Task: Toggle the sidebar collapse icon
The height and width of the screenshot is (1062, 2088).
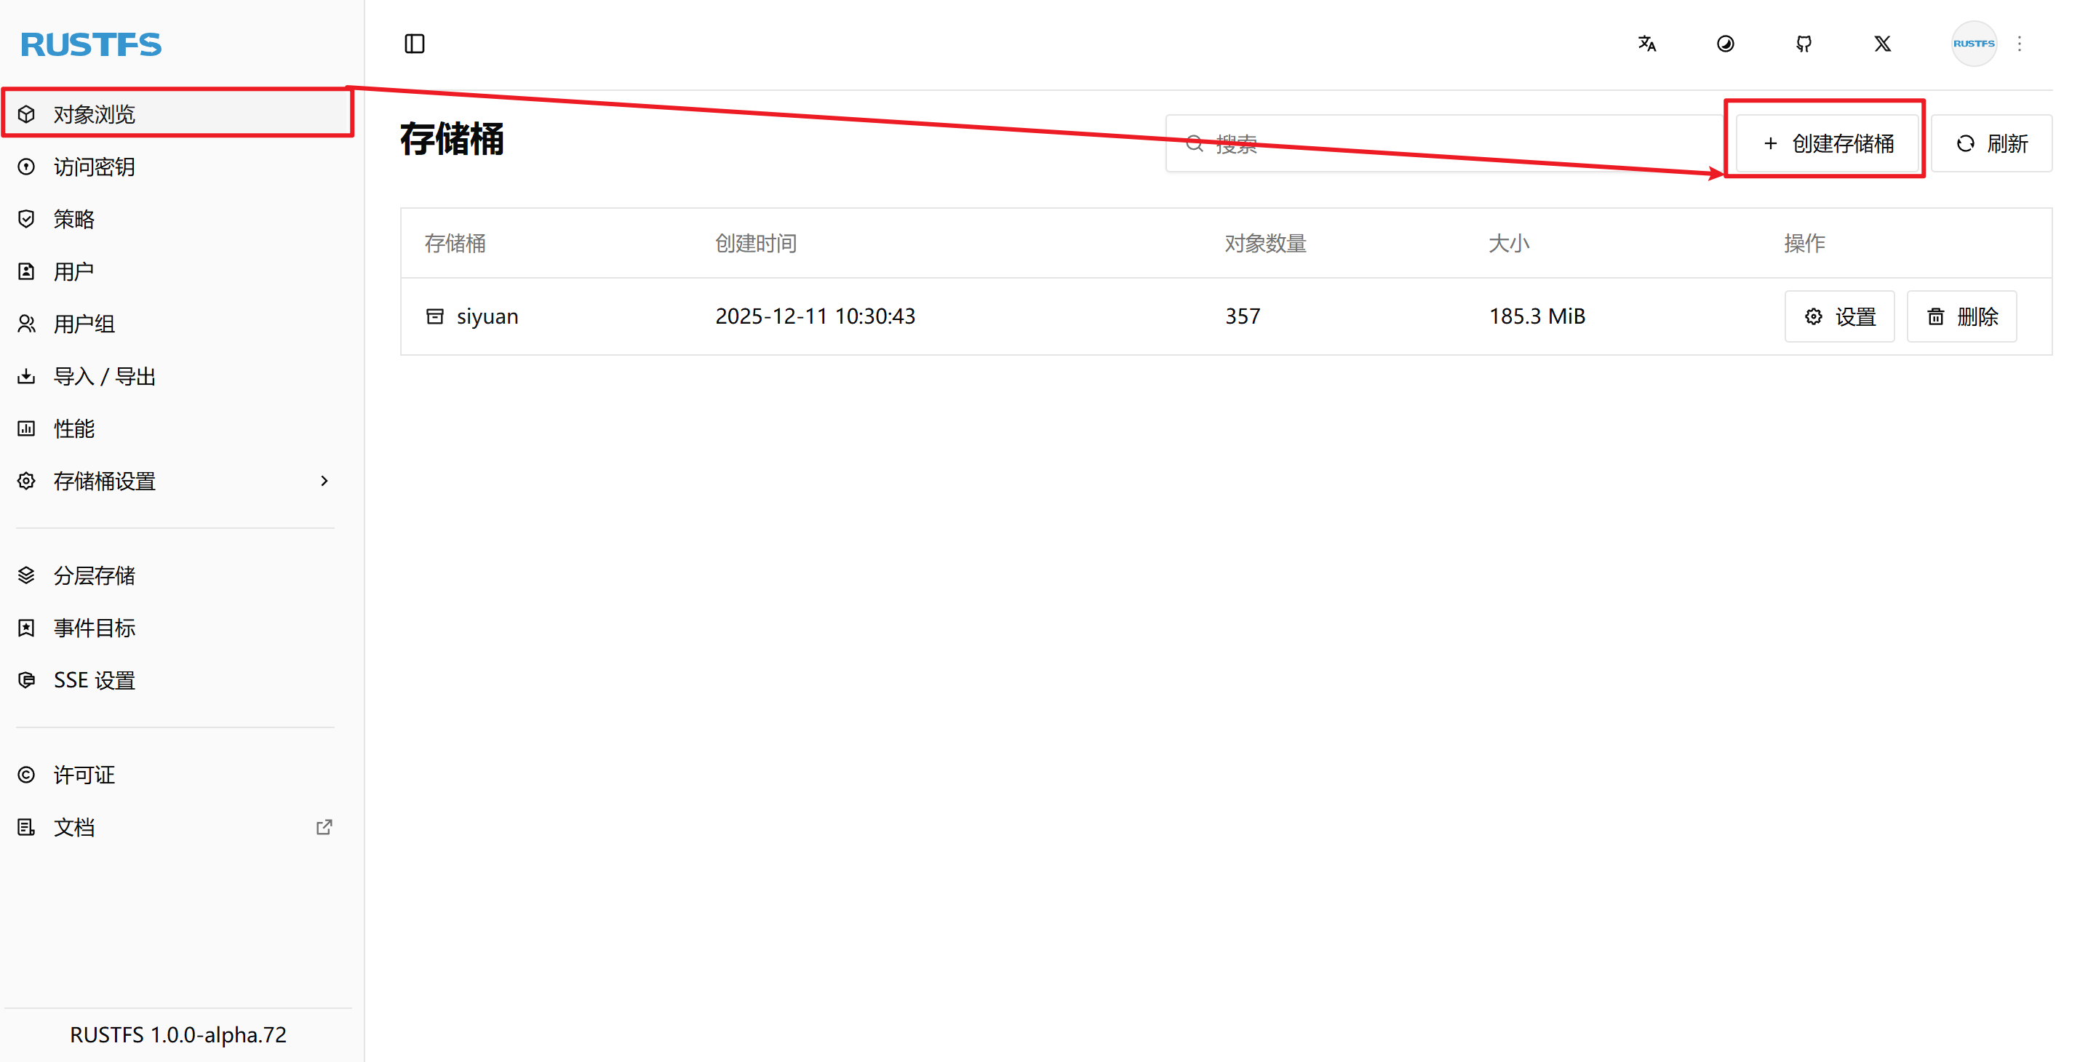Action: click(x=414, y=44)
